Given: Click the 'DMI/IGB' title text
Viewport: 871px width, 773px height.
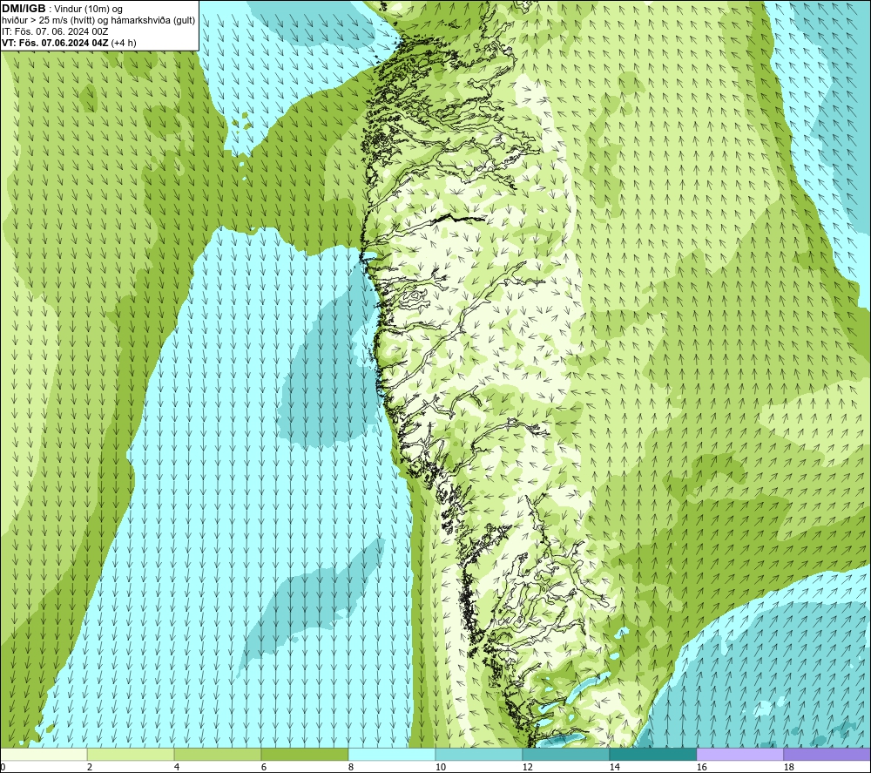Looking at the screenshot, I should (x=24, y=9).
